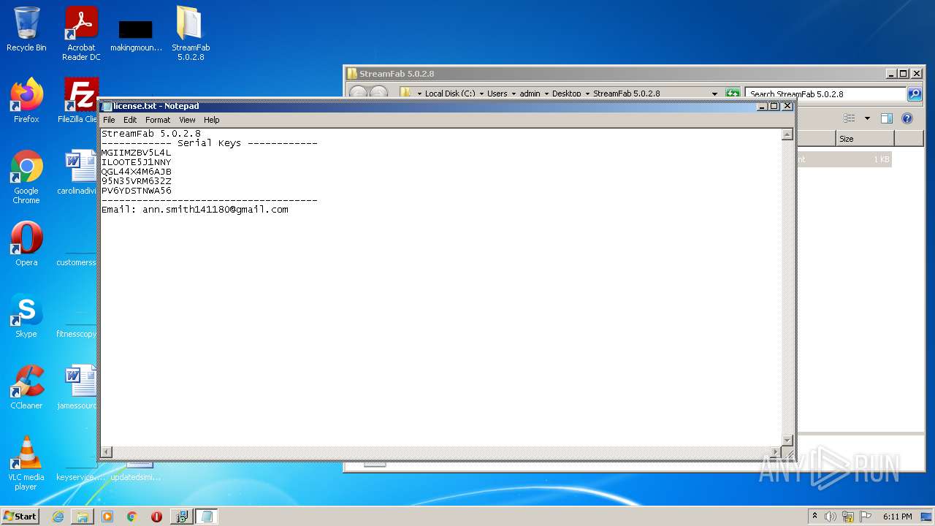
Task: Expand the views options dropdown arrow
Action: click(x=867, y=118)
